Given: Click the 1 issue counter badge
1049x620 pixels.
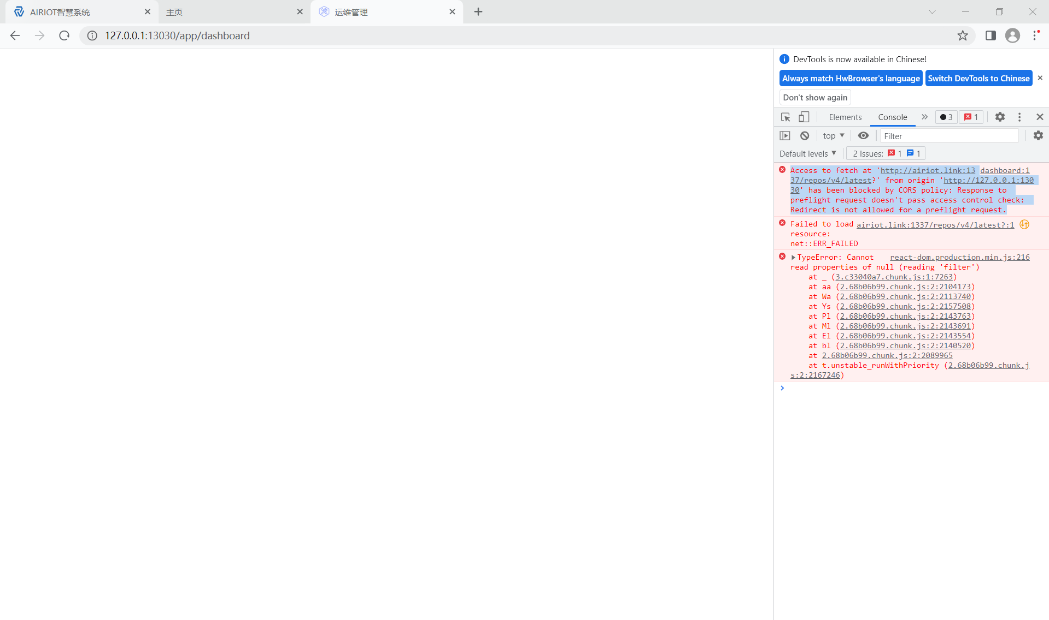Looking at the screenshot, I should [x=971, y=117].
